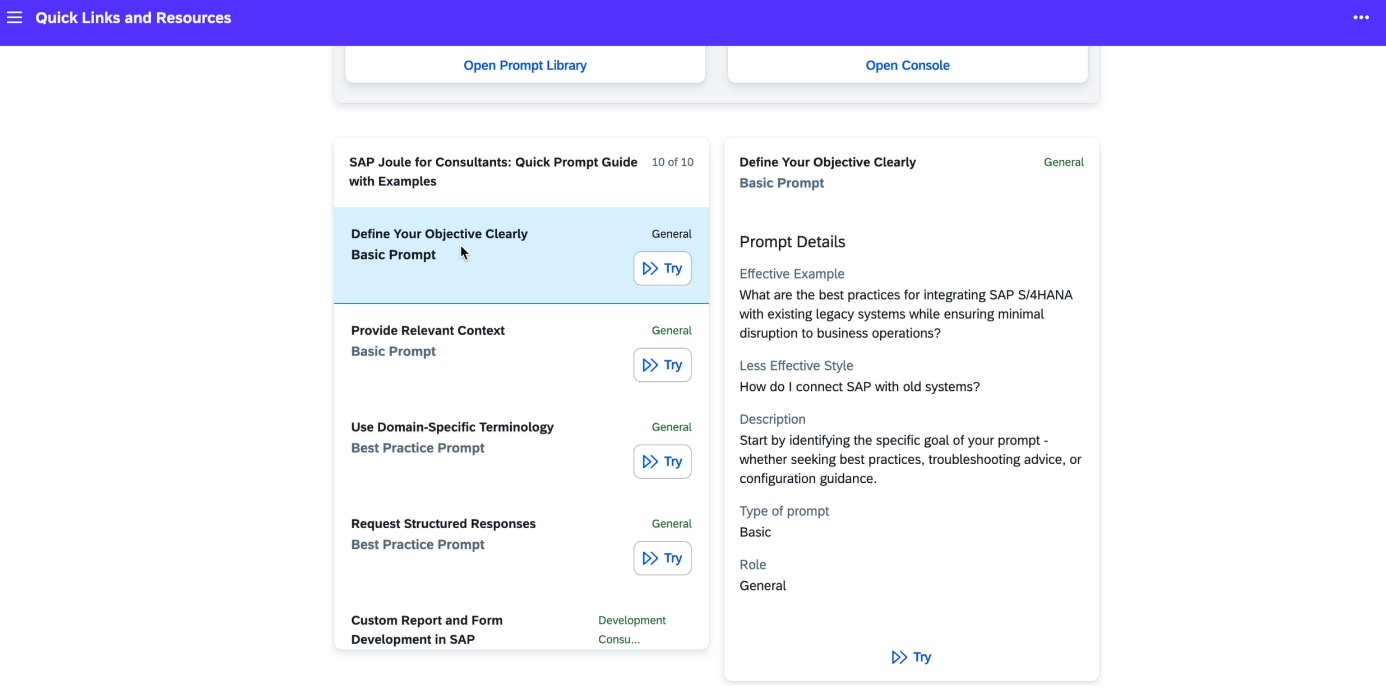Image resolution: width=1386 pixels, height=698 pixels.
Task: Click the SAP Joule Quick Prompt Guide heading
Action: coord(493,172)
